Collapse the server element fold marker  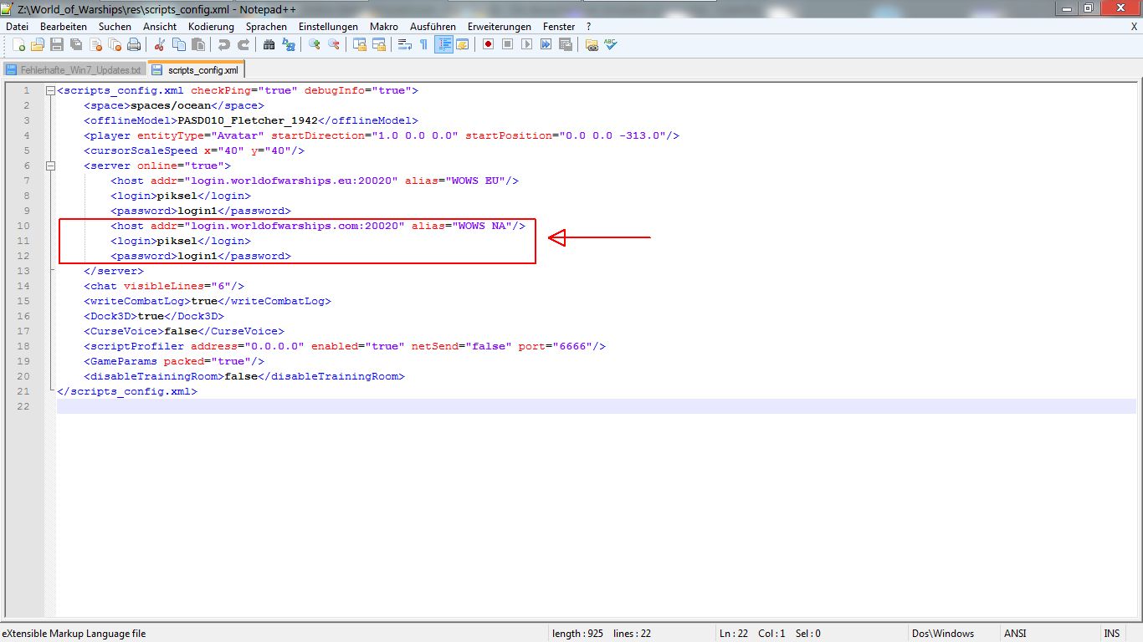point(50,166)
